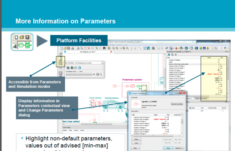Click the vertical scrollbar in parameters dialog list

[x=182, y=124]
